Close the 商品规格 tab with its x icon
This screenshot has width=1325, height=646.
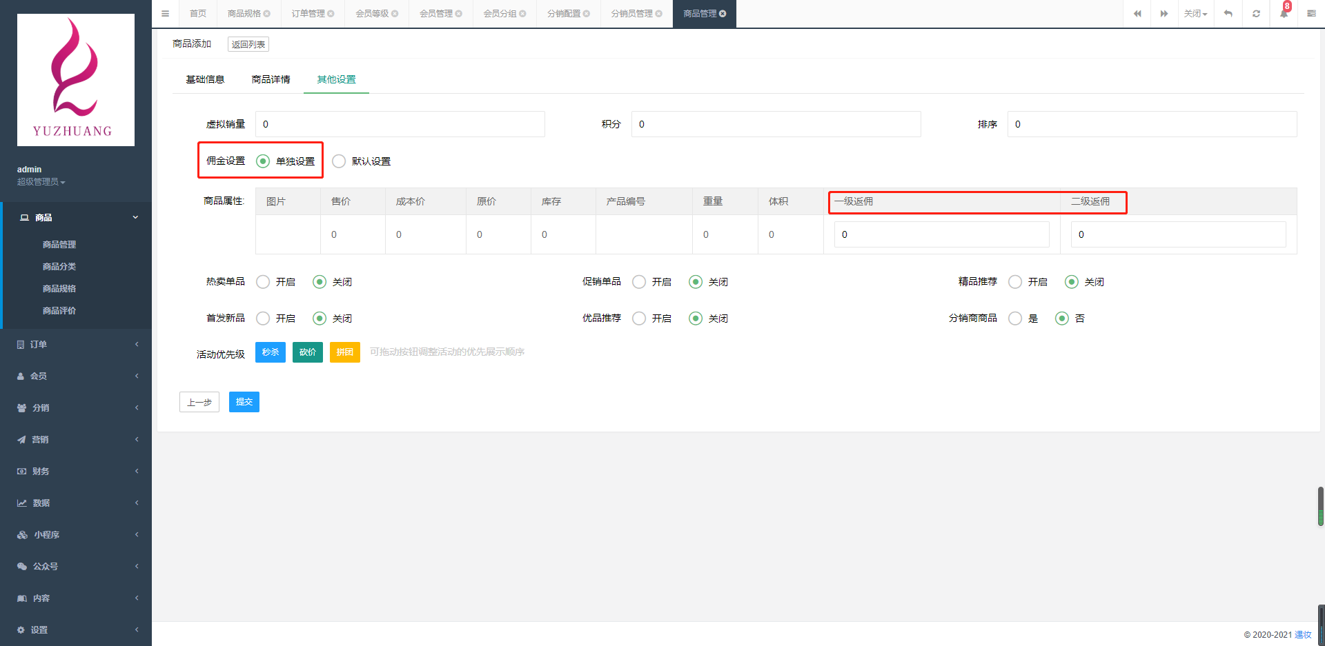coord(267,14)
